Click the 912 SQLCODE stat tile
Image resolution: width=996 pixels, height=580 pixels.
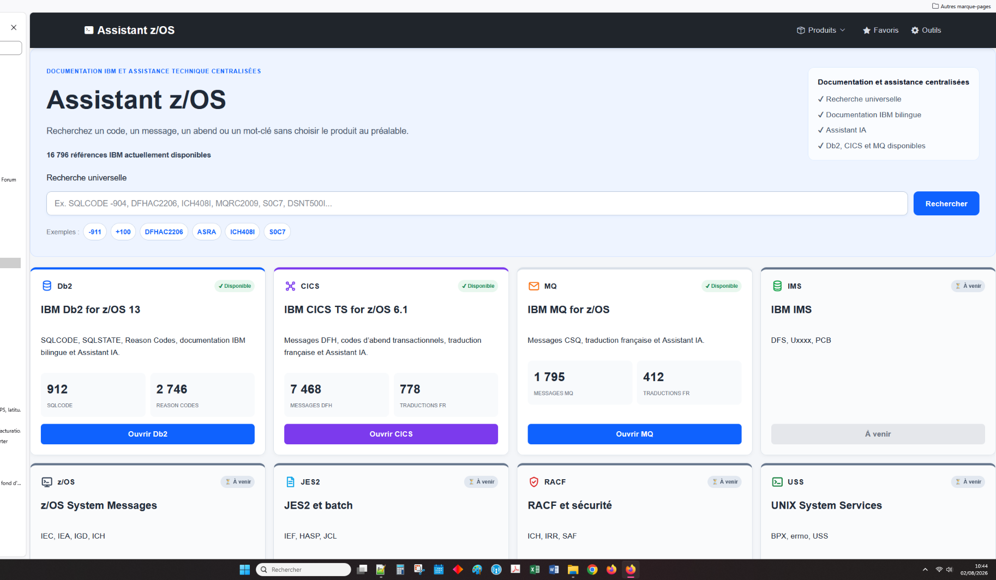pos(93,395)
